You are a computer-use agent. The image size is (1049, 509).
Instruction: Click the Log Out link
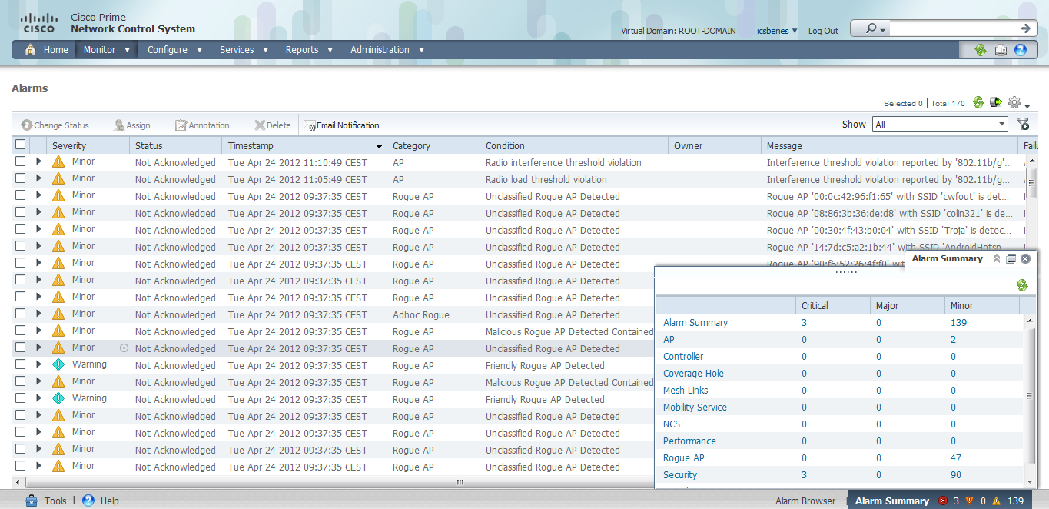pyautogui.click(x=823, y=31)
